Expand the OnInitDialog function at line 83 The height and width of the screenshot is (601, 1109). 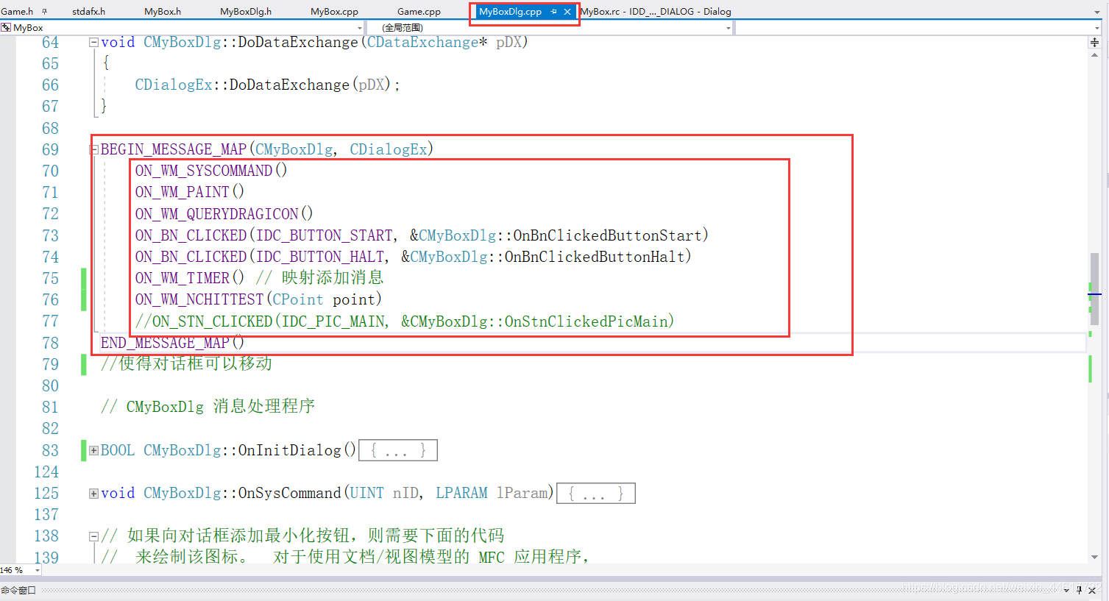(x=93, y=450)
